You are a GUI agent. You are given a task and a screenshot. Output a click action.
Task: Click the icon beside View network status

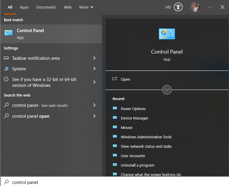click(115, 146)
